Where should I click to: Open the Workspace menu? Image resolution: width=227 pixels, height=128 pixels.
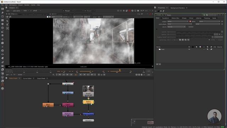(x=13, y=5)
